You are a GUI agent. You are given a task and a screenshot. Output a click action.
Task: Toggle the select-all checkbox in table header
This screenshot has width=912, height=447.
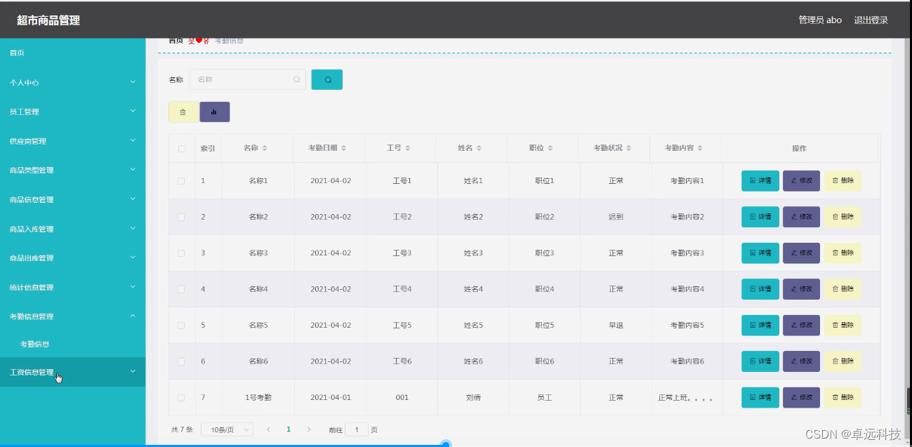click(x=181, y=147)
